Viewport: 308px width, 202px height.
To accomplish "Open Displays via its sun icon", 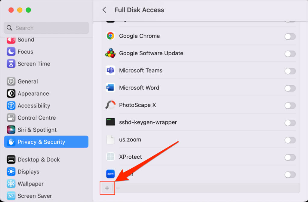I will (x=11, y=172).
